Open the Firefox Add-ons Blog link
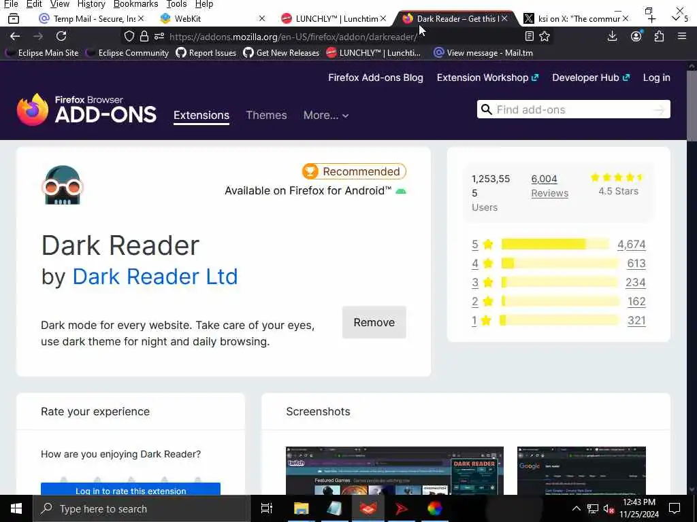697x522 pixels. click(376, 77)
